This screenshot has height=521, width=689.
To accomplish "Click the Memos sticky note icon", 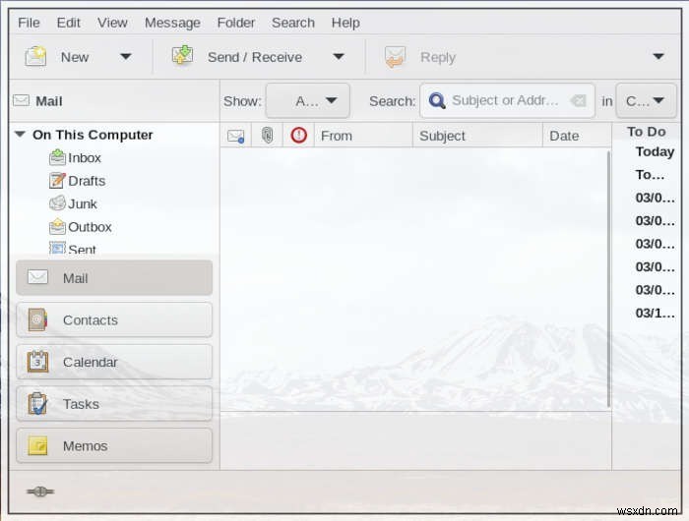I will 37,445.
